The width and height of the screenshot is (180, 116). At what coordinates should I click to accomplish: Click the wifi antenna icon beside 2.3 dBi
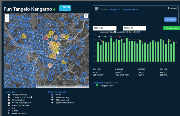click(x=9, y=111)
